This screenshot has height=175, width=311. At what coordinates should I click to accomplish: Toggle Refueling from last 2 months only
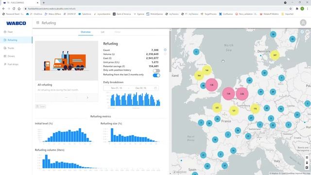(156, 75)
